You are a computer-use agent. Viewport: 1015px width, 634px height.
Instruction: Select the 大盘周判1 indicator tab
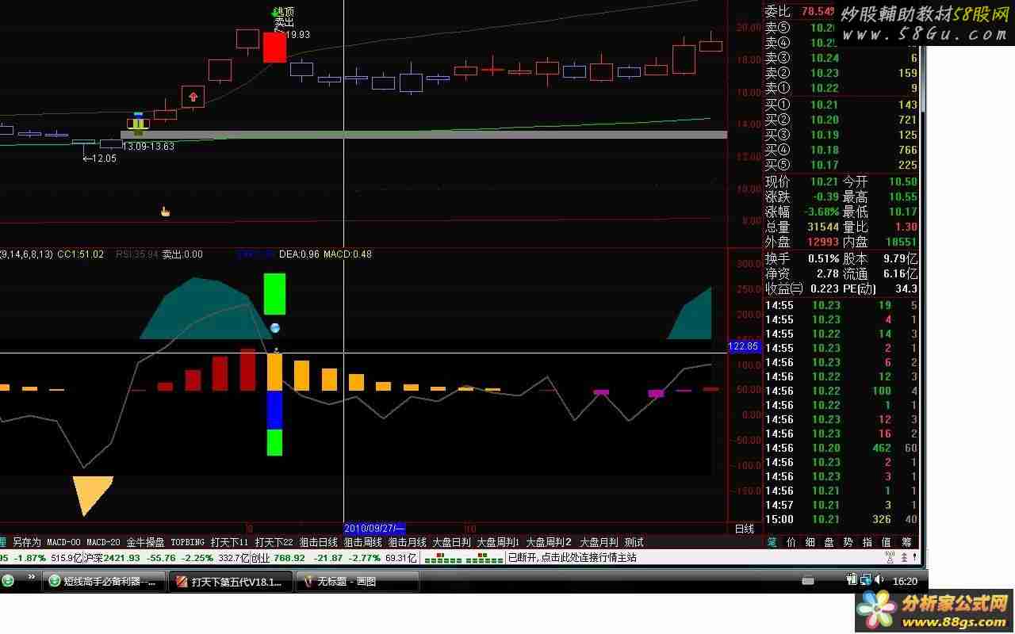point(498,542)
